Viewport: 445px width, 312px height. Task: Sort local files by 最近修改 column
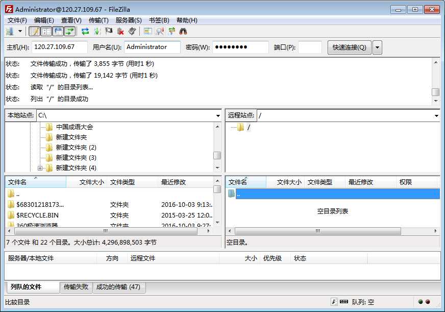click(x=185, y=182)
